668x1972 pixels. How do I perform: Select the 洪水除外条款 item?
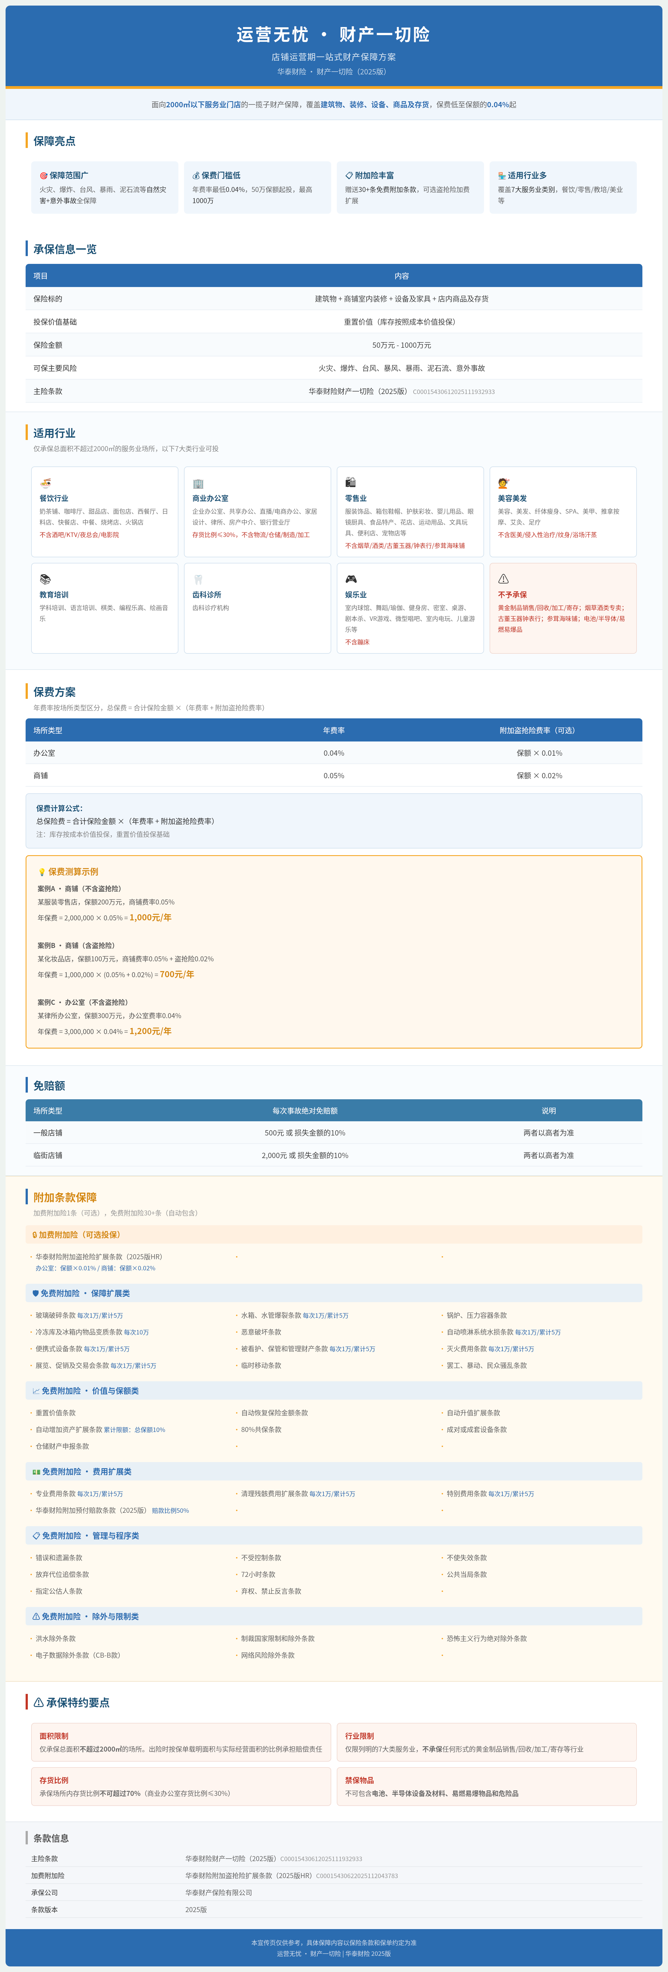56,1639
